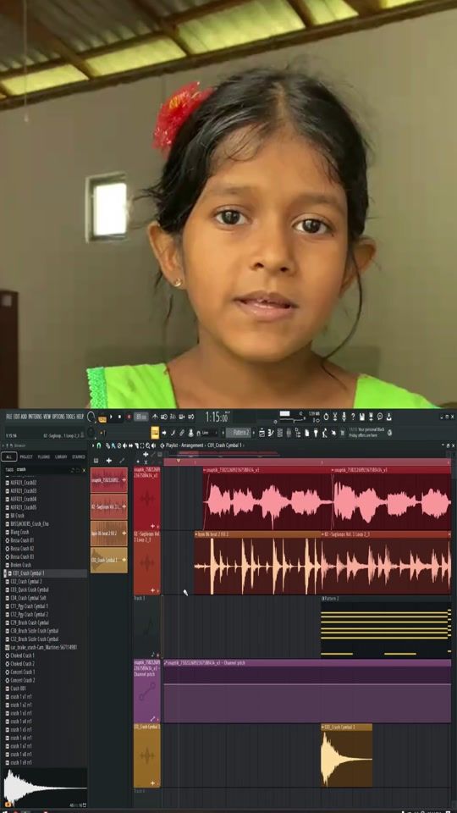Select byas 06 beat clip in picker
457x813 pixels.
(109, 533)
